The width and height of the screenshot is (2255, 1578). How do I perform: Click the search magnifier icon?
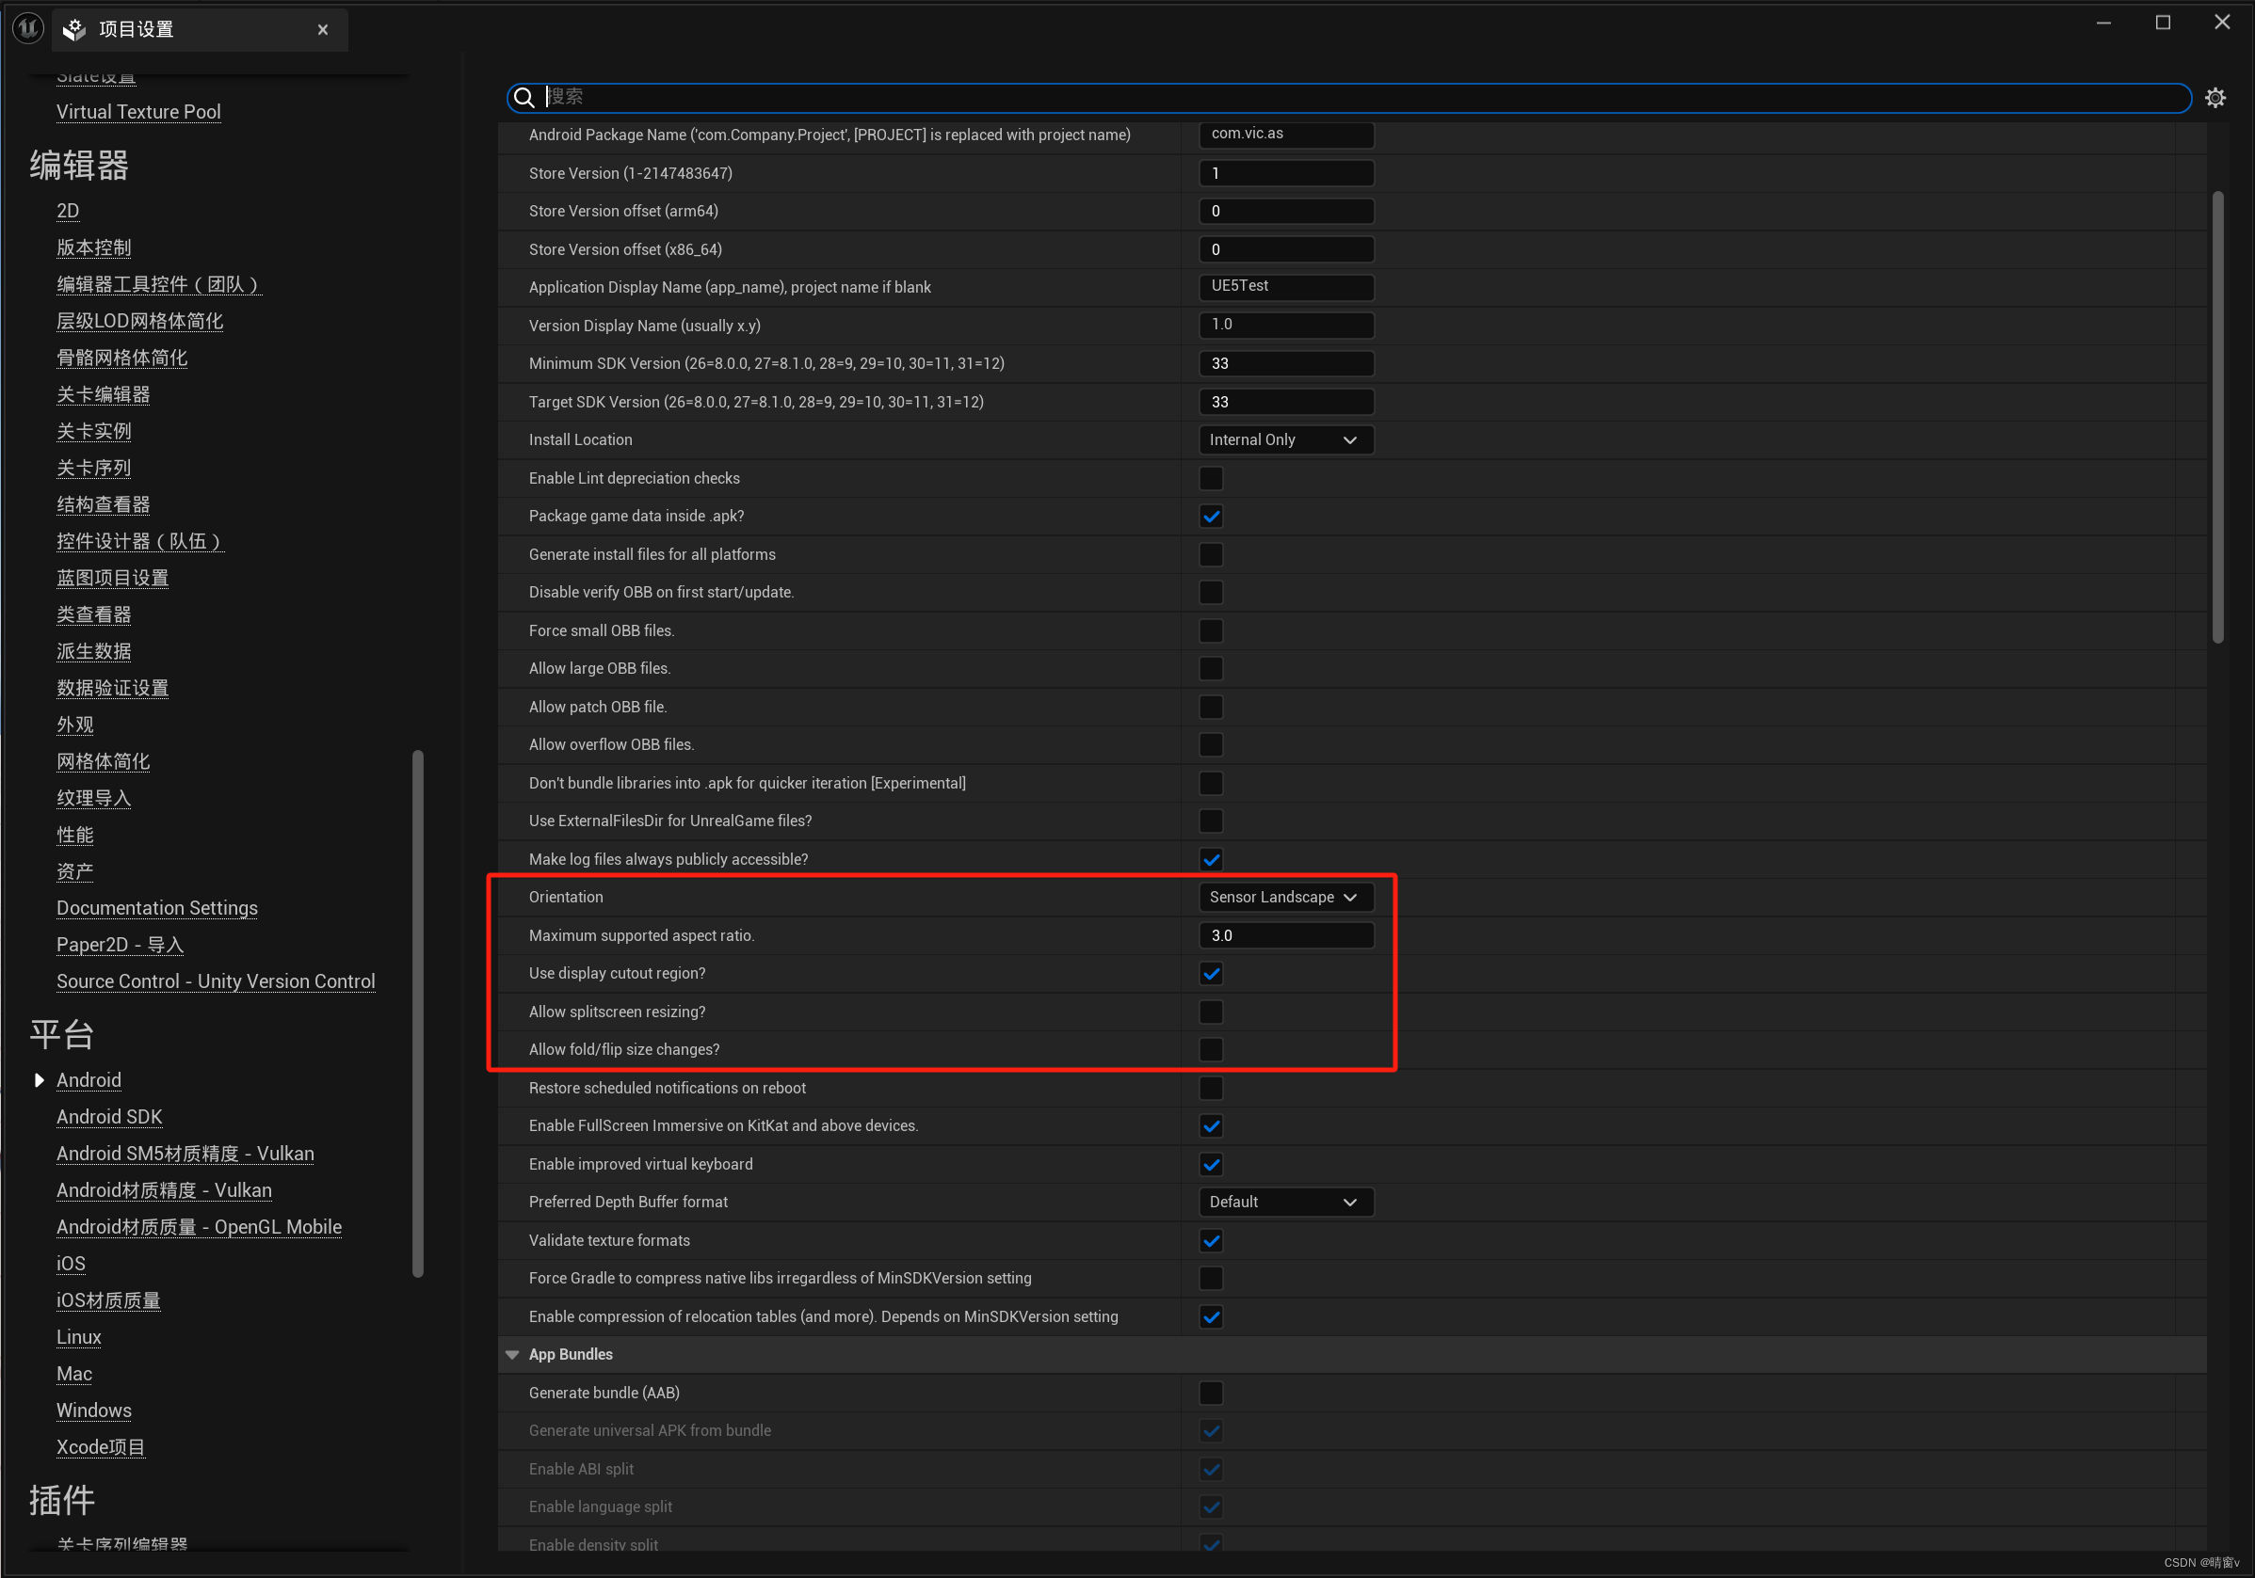pos(523,97)
